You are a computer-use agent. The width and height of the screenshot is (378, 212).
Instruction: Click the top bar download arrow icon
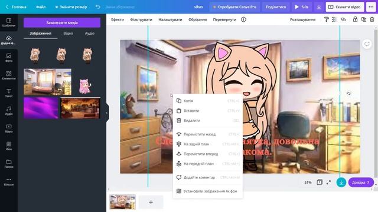[x=319, y=7]
